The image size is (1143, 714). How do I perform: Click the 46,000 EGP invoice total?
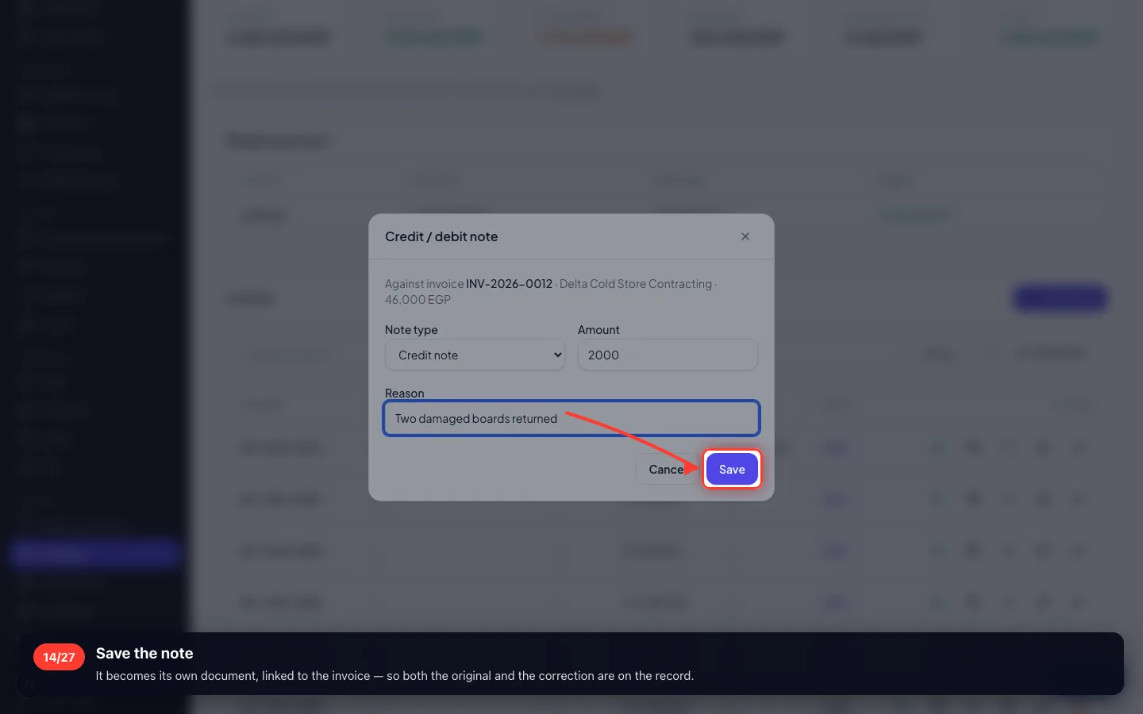coord(418,300)
